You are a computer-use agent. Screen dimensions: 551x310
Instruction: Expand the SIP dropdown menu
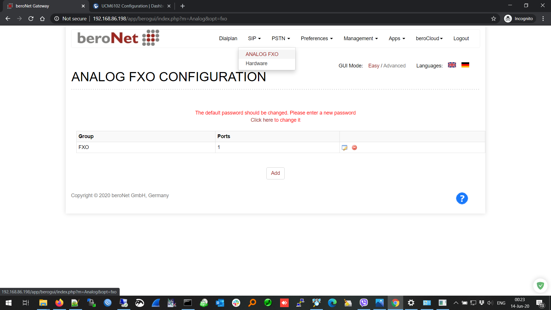point(254,38)
